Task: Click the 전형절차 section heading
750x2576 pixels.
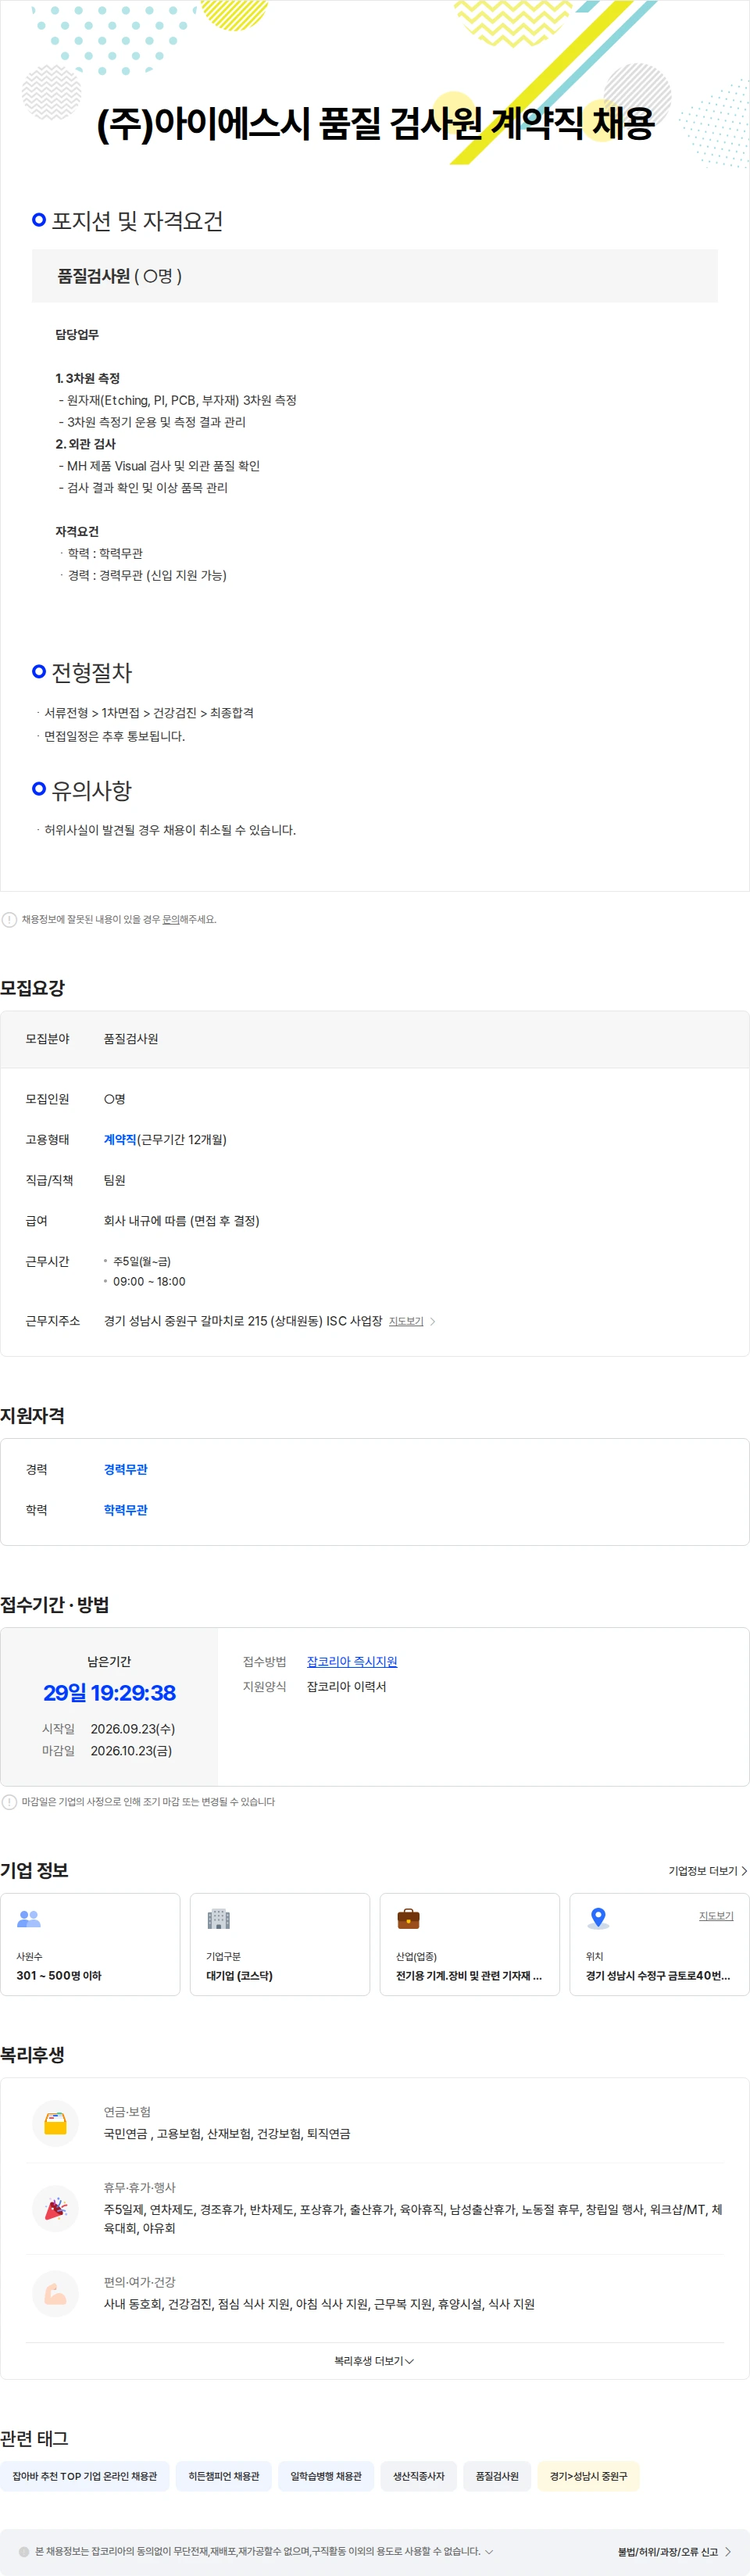Action: [92, 672]
